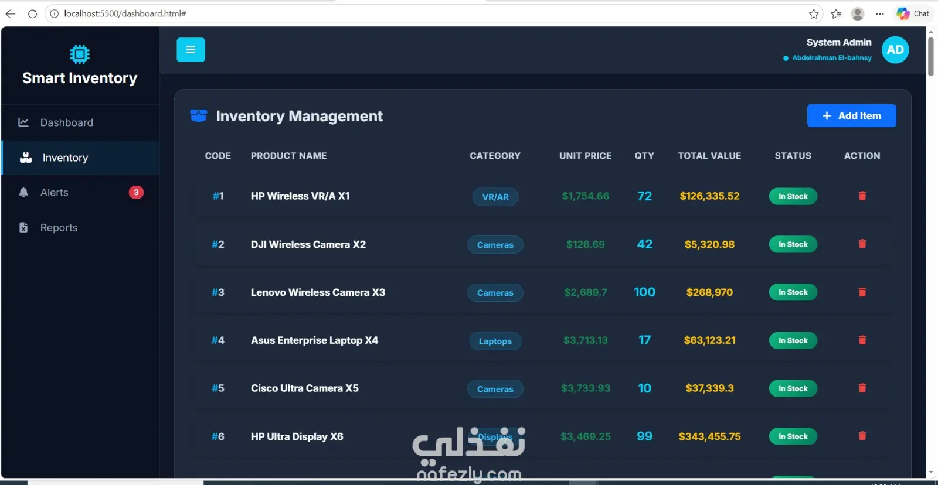Select Inventory in the sidebar
Image resolution: width=938 pixels, height=485 pixels.
pyautogui.click(x=80, y=158)
